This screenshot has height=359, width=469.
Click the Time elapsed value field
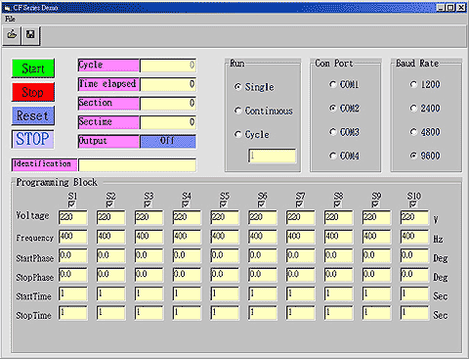(168, 84)
